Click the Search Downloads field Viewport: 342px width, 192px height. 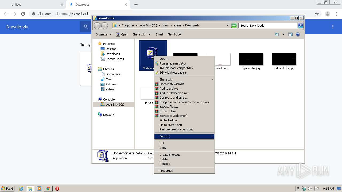coord(268,26)
